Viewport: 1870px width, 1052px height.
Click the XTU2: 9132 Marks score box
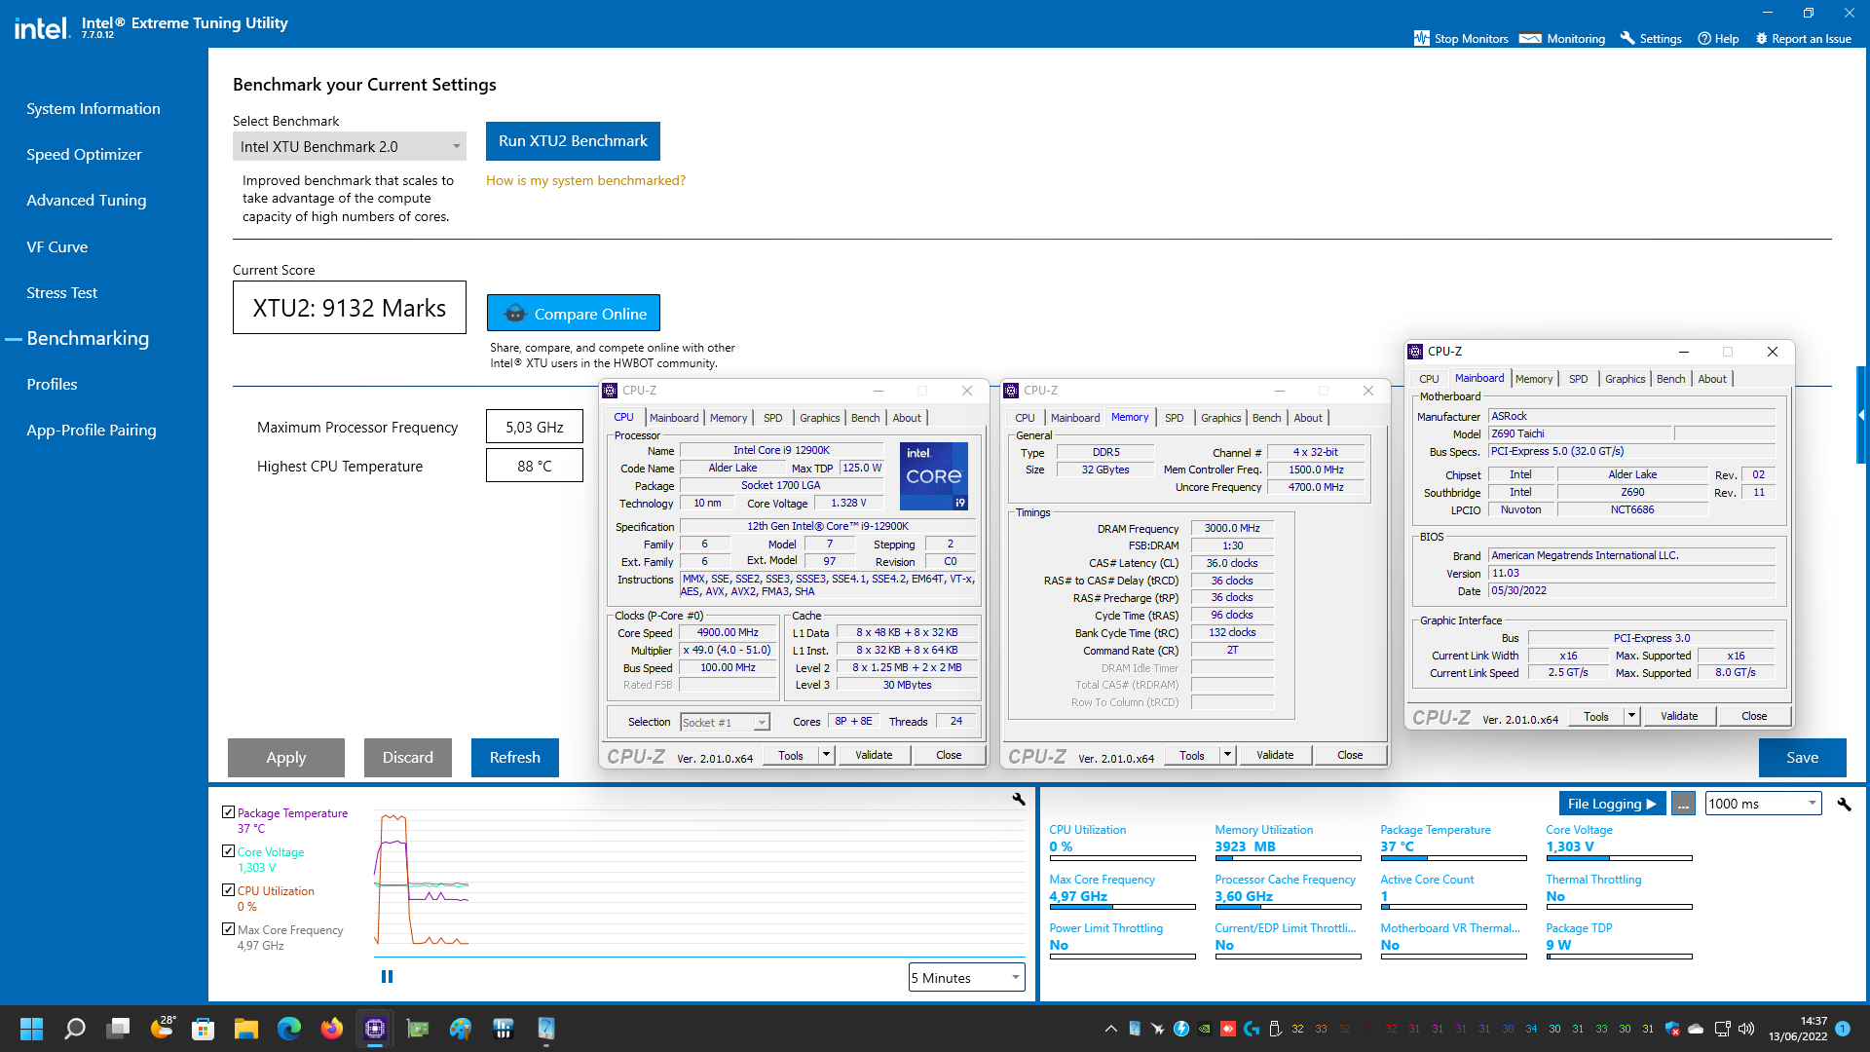pyautogui.click(x=350, y=308)
